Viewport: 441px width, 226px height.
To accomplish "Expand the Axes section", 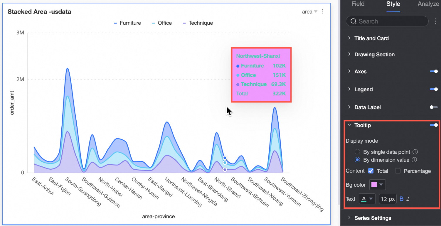I will tap(349, 71).
